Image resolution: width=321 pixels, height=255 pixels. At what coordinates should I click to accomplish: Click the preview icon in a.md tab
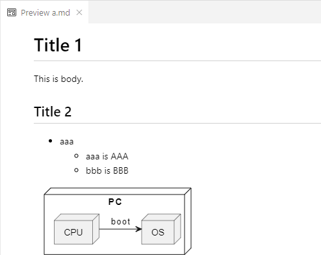[12, 12]
